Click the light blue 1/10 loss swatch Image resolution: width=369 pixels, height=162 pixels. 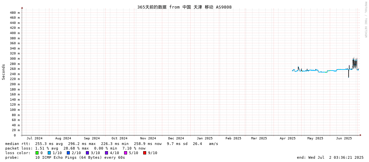coord(49,153)
